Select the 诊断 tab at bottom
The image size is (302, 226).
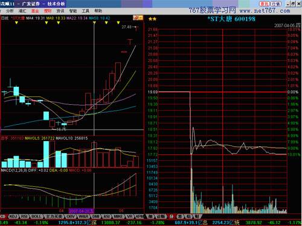click(160, 216)
